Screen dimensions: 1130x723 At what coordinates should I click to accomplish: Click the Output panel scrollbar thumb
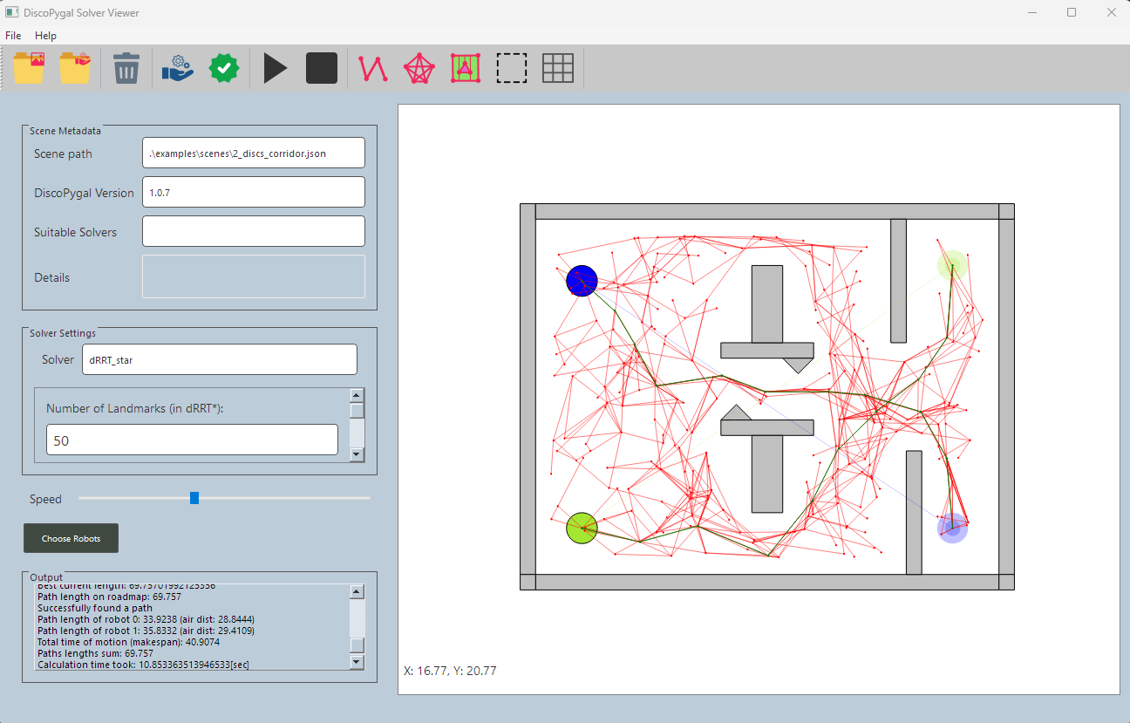pyautogui.click(x=357, y=645)
